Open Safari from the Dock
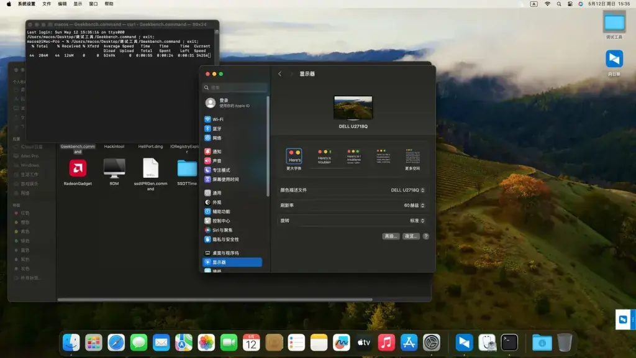636x358 pixels. (x=116, y=342)
